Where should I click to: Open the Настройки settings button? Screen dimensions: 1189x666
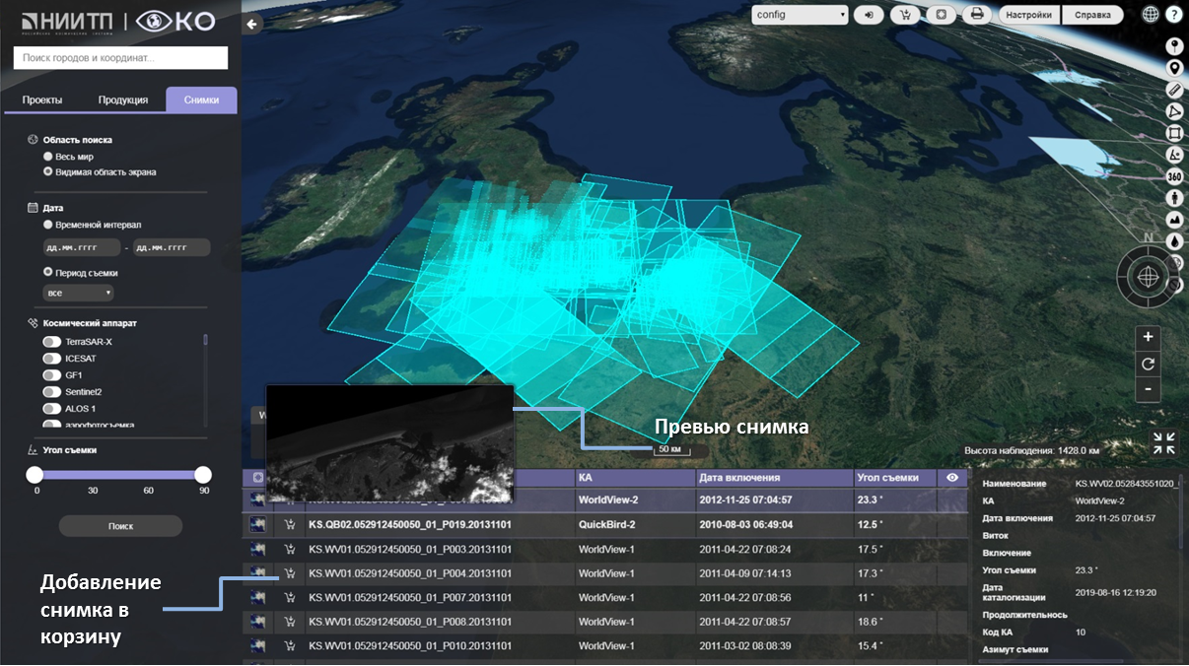[x=1029, y=15]
